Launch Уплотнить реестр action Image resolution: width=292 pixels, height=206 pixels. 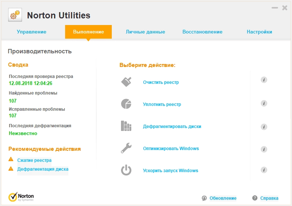pos(162,104)
